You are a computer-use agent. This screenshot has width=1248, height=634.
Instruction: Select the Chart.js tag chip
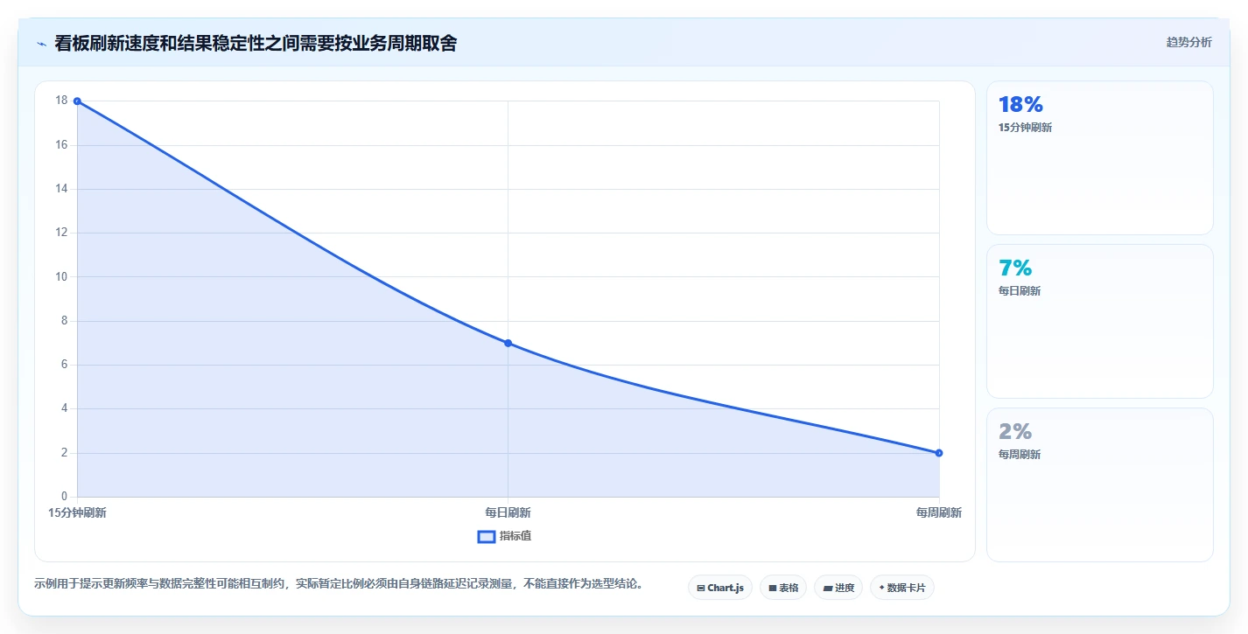[x=720, y=588]
